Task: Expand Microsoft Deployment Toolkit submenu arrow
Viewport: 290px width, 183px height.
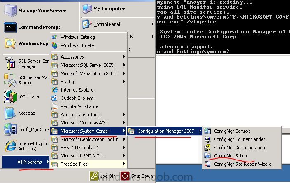Action: point(124,139)
